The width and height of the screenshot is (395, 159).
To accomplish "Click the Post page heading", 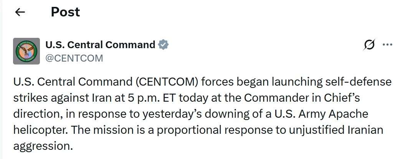I will coord(66,12).
